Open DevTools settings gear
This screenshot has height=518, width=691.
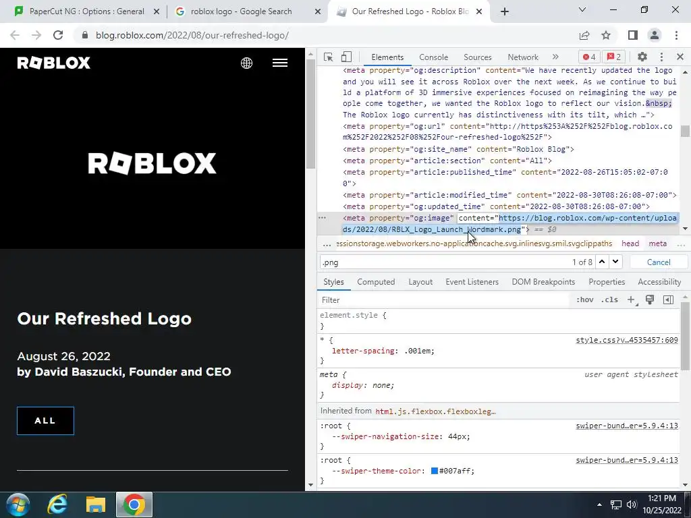point(642,57)
